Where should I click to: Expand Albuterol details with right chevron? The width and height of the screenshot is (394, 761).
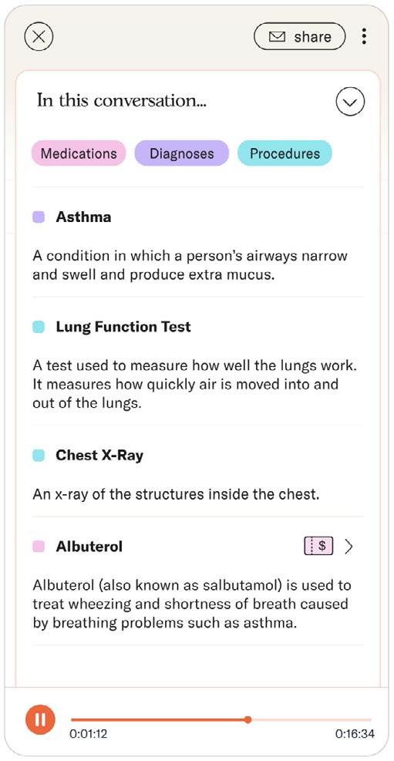tap(349, 547)
